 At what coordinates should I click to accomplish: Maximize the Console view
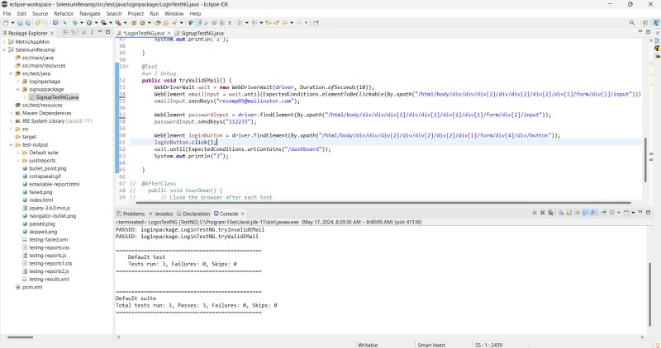(649, 213)
